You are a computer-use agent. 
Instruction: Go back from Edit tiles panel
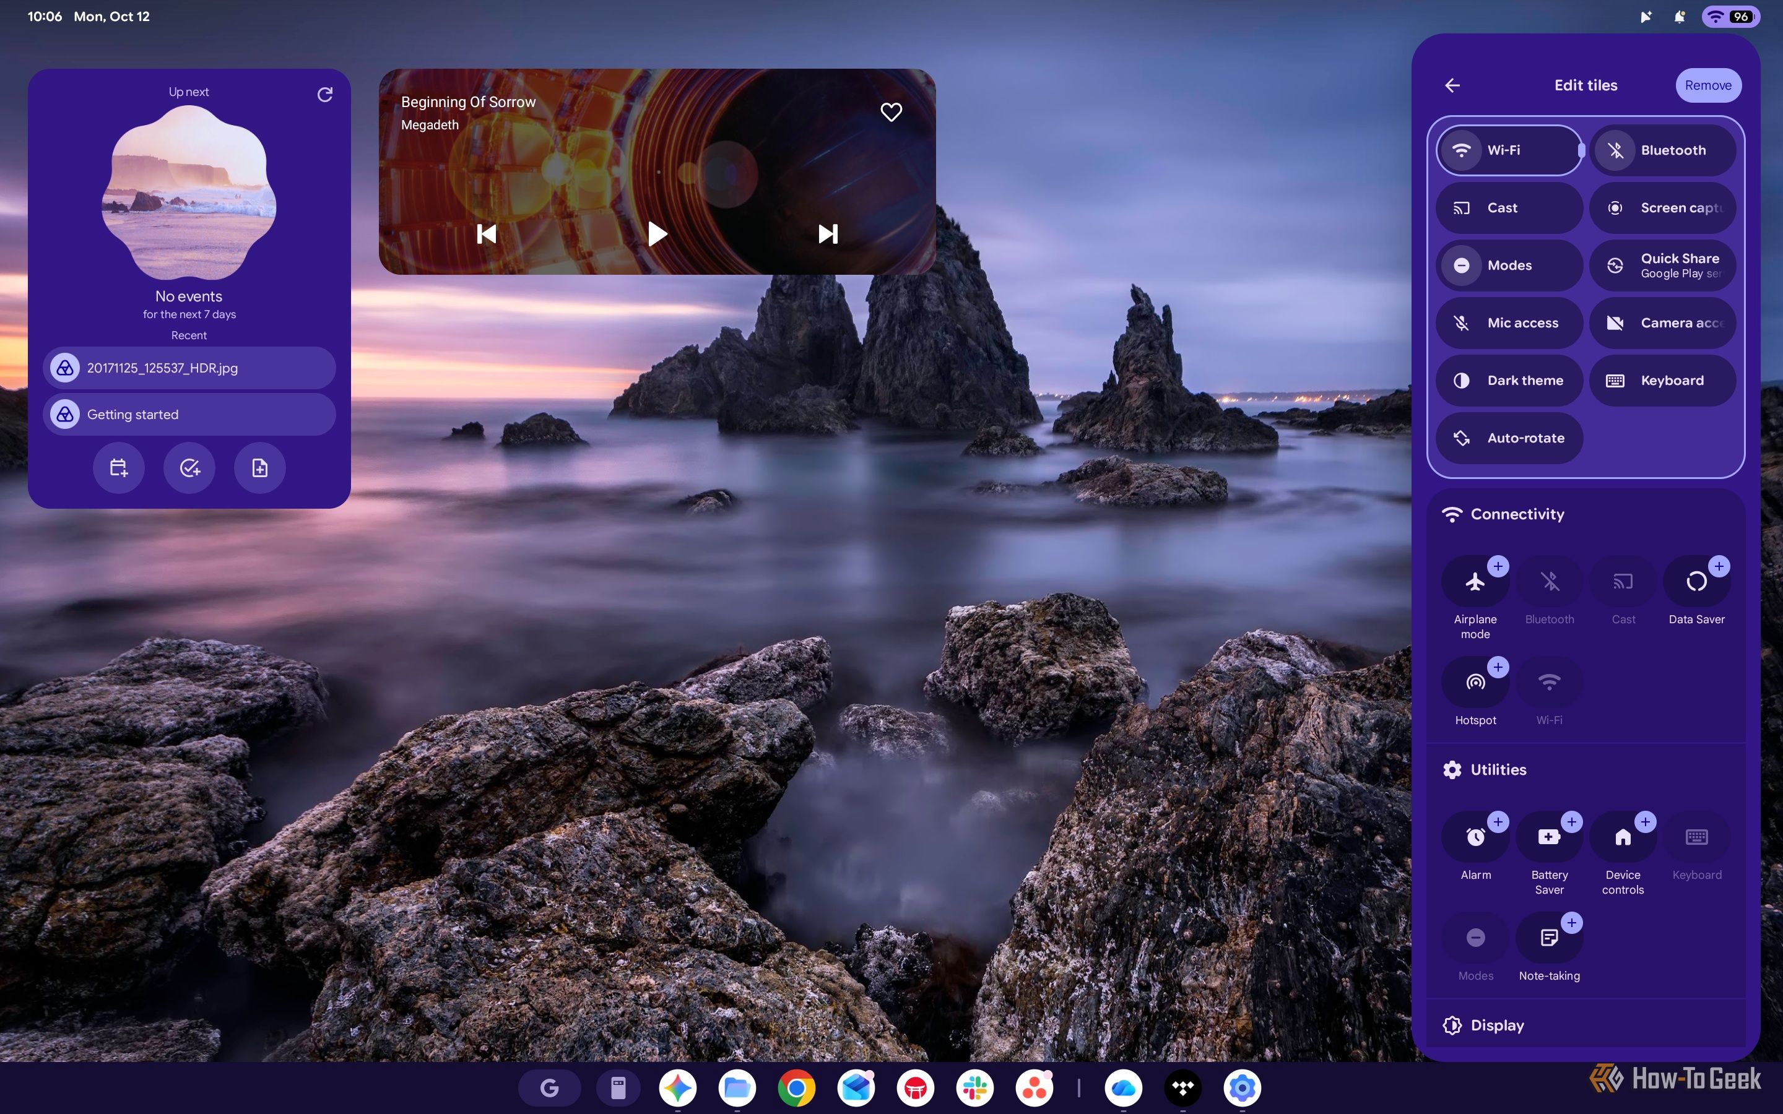[x=1452, y=85]
